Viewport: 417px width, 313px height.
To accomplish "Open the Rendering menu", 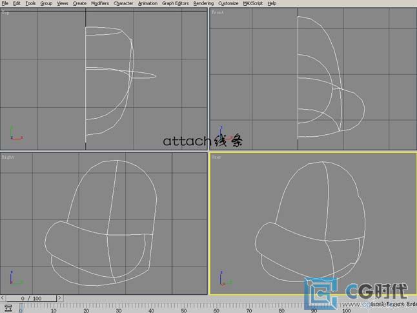I will click(203, 3).
